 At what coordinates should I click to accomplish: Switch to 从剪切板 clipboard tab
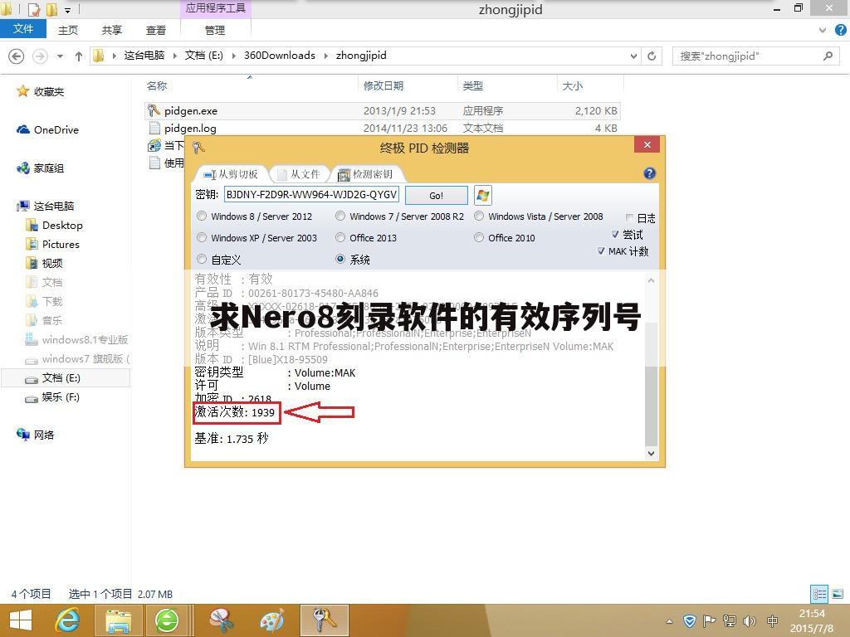[x=232, y=174]
